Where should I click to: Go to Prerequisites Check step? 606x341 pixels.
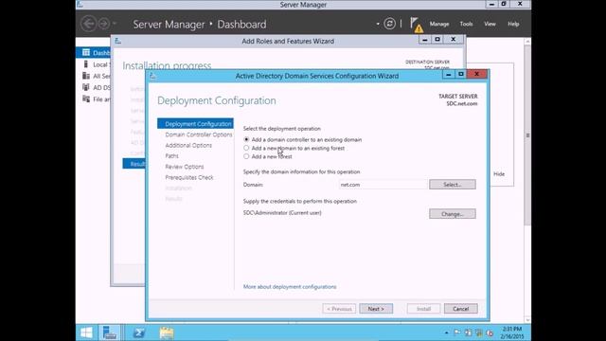189,177
